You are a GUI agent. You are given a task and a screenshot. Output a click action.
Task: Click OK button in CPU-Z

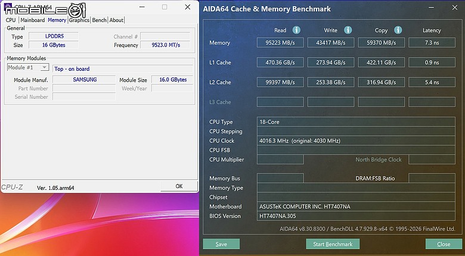[x=179, y=186]
